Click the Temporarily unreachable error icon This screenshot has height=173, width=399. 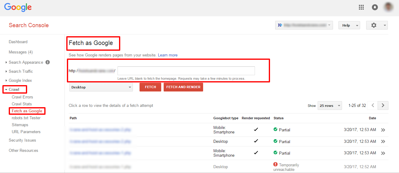[275, 165]
